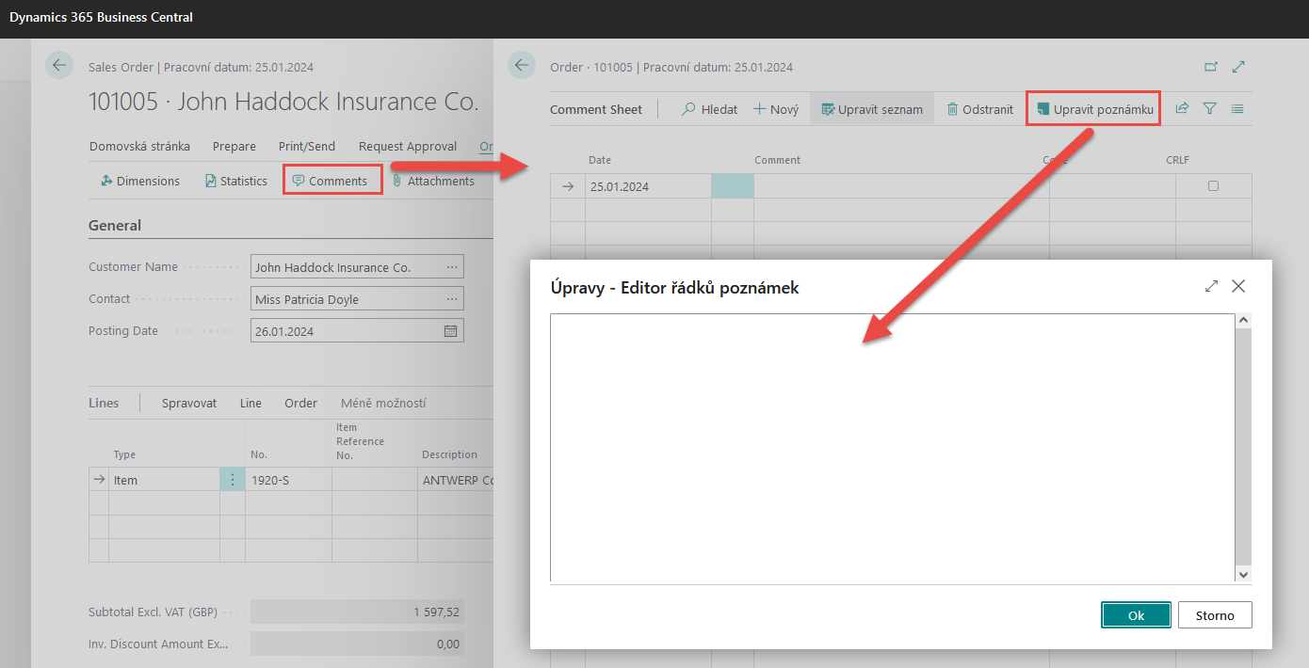Click back arrow on Sales Order page
Screen dimensions: 1309x668
click(x=59, y=65)
